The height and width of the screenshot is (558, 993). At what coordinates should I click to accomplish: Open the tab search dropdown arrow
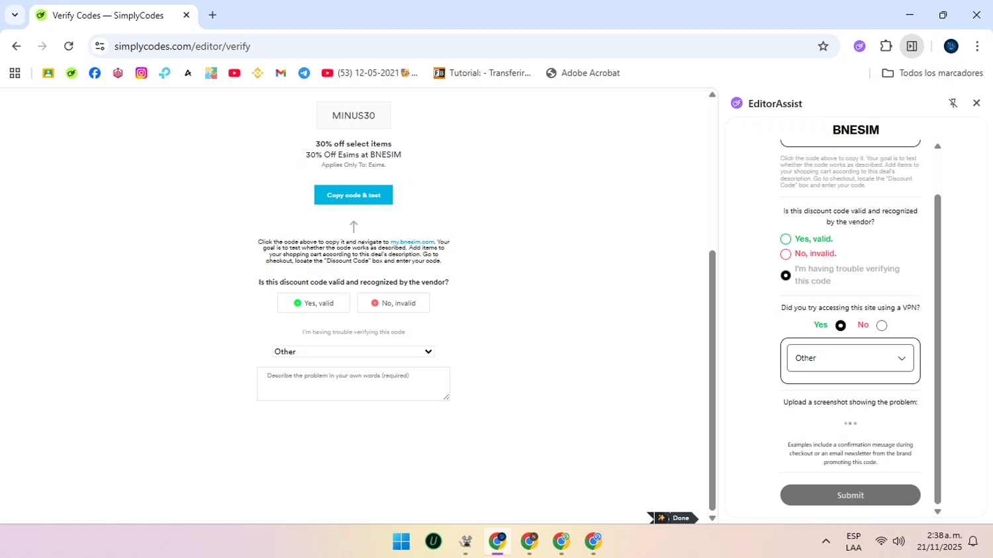(15, 15)
